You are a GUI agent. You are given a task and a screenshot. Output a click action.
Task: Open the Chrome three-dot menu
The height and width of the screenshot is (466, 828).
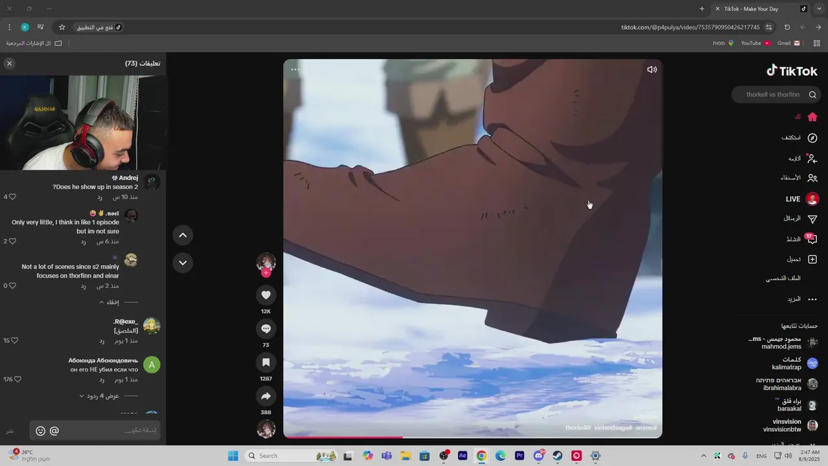(9, 27)
